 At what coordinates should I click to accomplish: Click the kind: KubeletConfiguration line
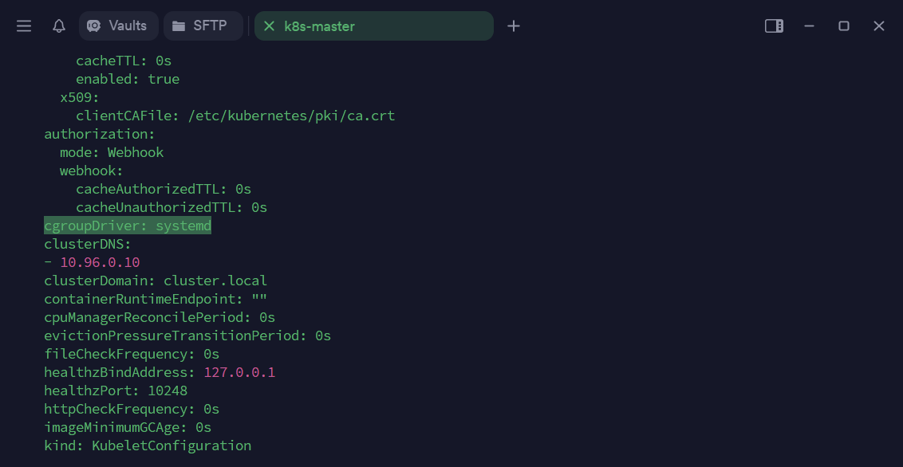148,445
